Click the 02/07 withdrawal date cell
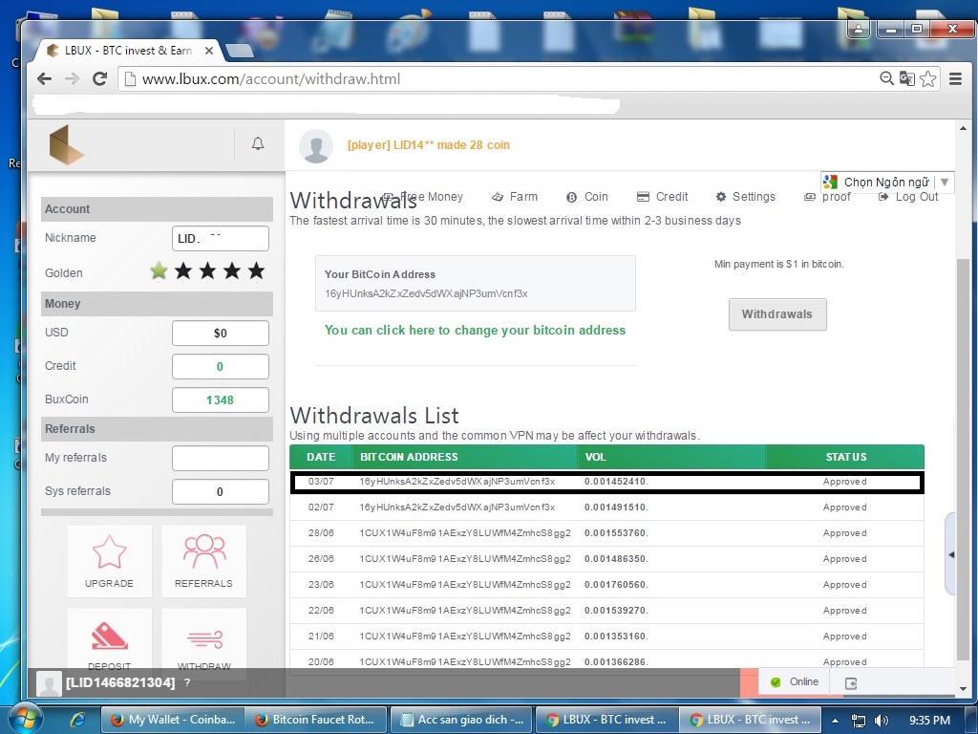This screenshot has width=978, height=734. [x=321, y=507]
